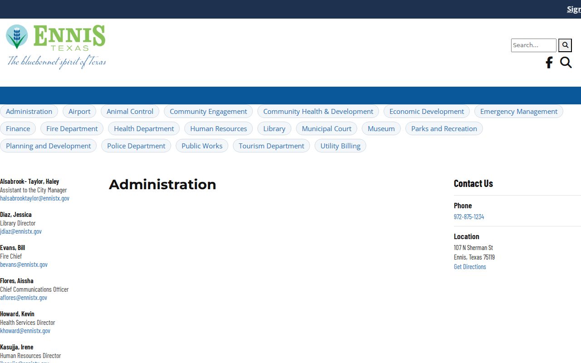Open the Sign in link
Screen dimensions: 581x363
click(574, 9)
